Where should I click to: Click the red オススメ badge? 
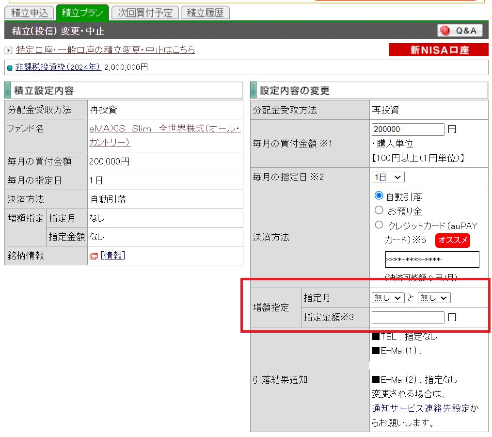[x=452, y=241]
